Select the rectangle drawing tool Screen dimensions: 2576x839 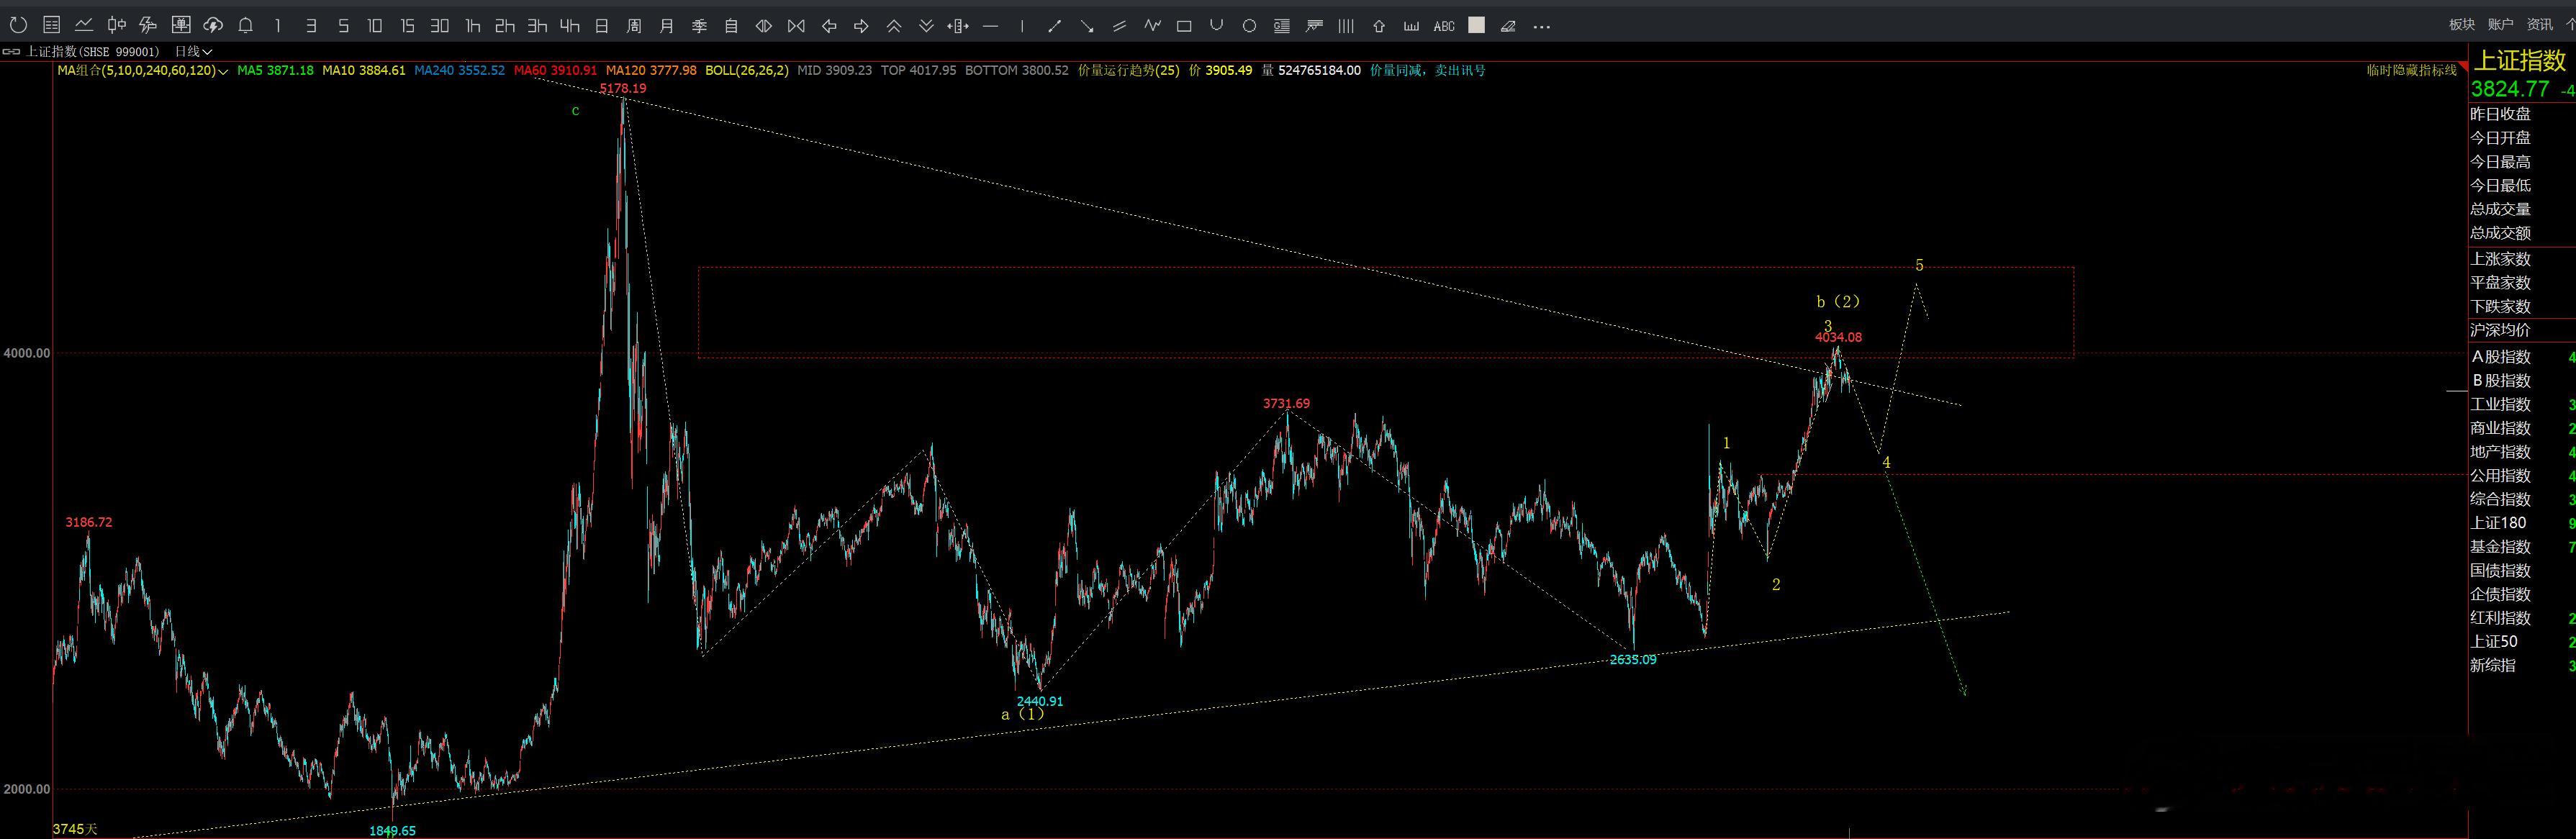1184,26
